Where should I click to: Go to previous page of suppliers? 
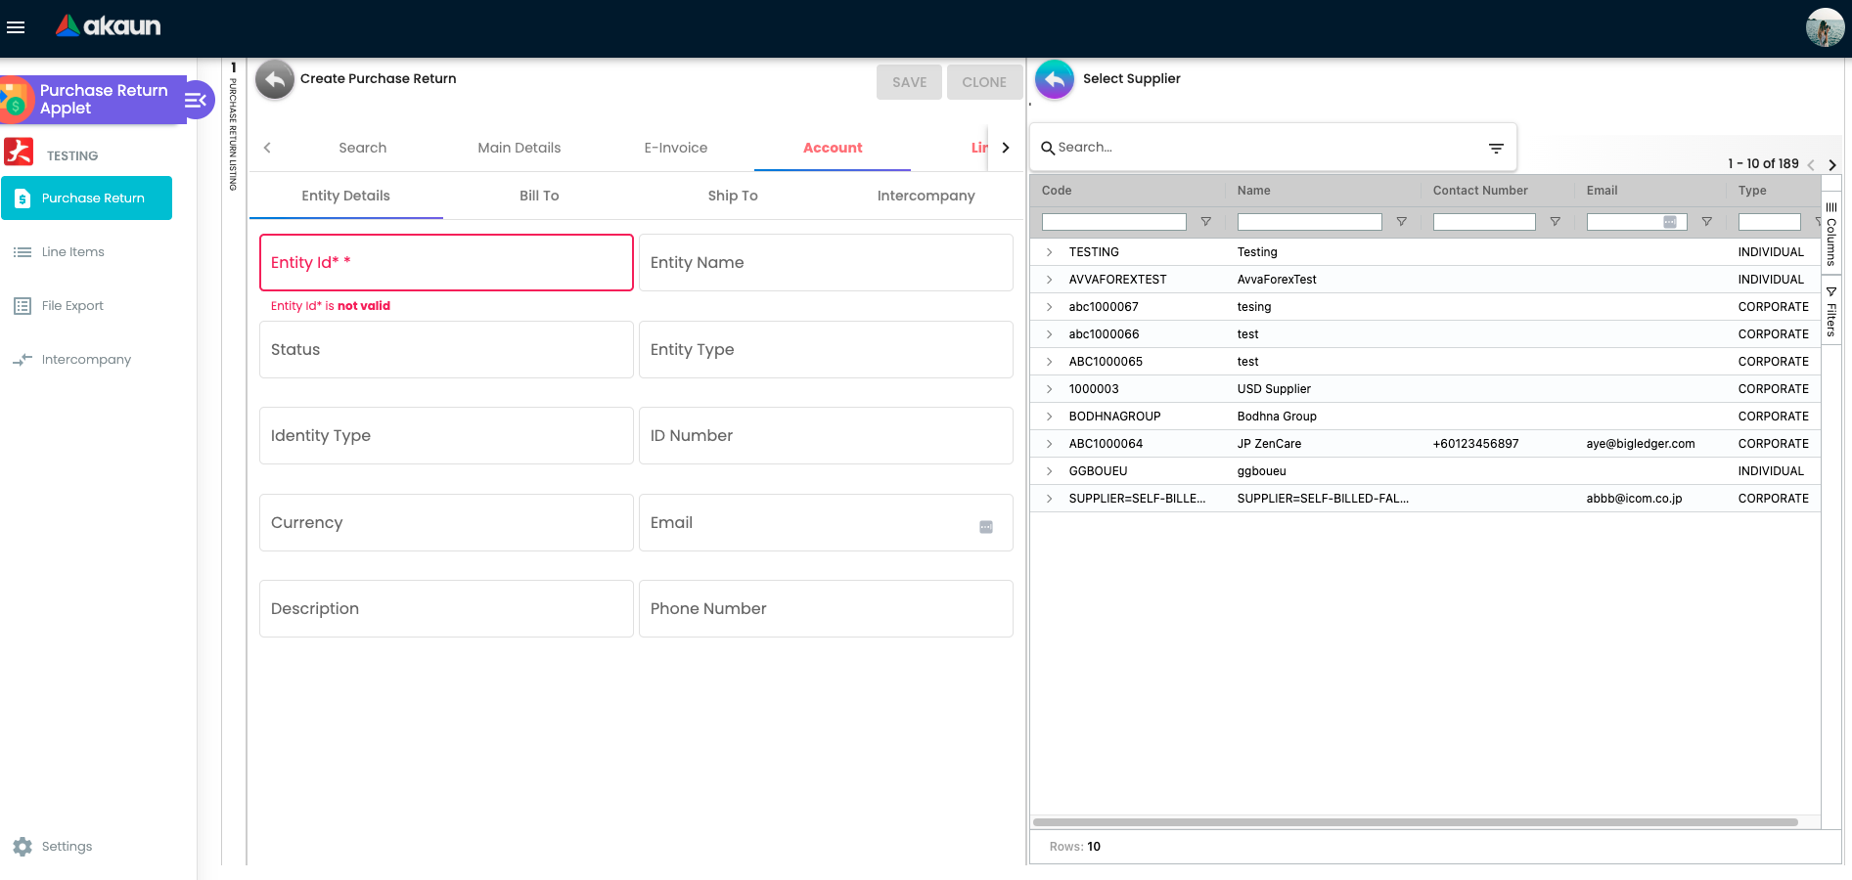[x=1811, y=165]
